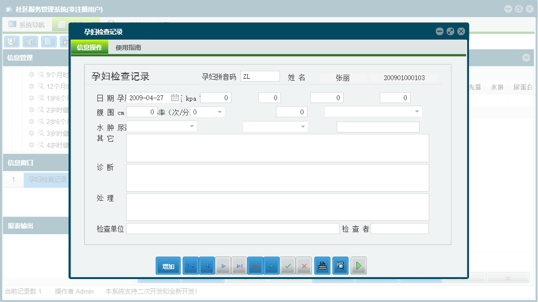538x302 pixels.
Task: Click the 处理 text area
Action: pos(278,207)
